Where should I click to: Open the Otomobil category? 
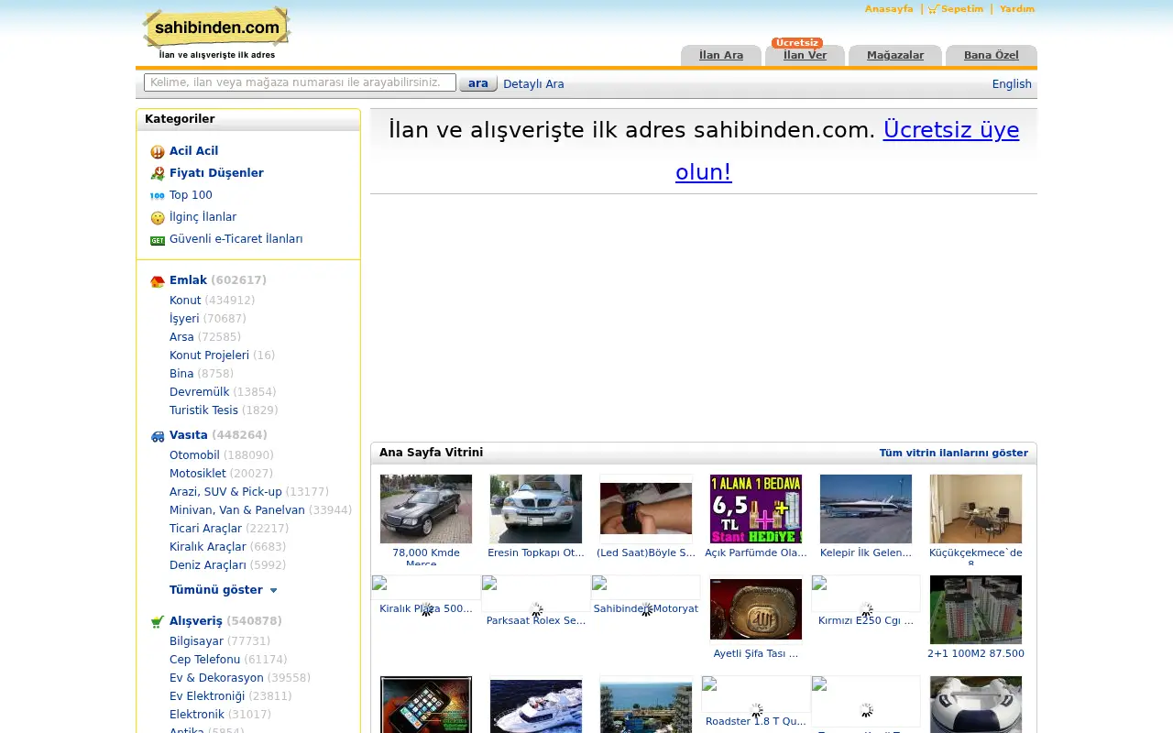click(194, 455)
